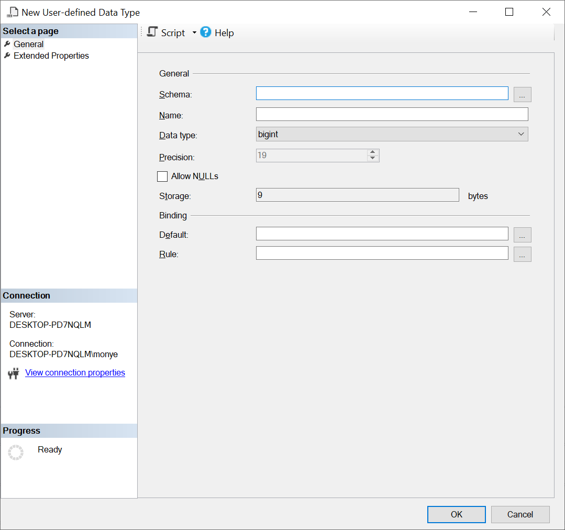The height and width of the screenshot is (530, 565).
Task: Click the wrench icon beside Extended Properties
Action: [7, 56]
